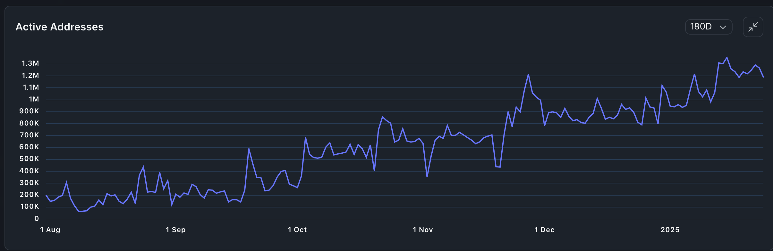This screenshot has height=251, width=773.
Task: Click the 900K y-axis label
Action: click(x=29, y=111)
